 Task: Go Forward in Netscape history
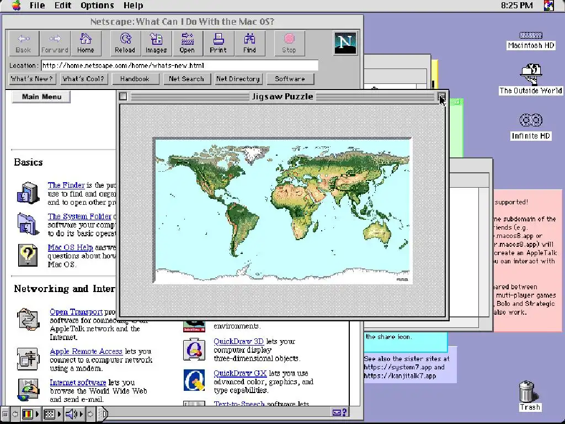click(55, 43)
